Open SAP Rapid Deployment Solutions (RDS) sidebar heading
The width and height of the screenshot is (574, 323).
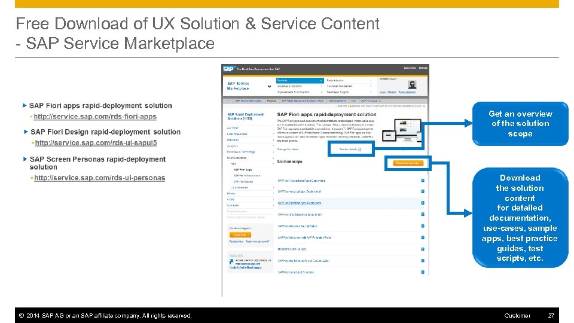tap(245, 117)
